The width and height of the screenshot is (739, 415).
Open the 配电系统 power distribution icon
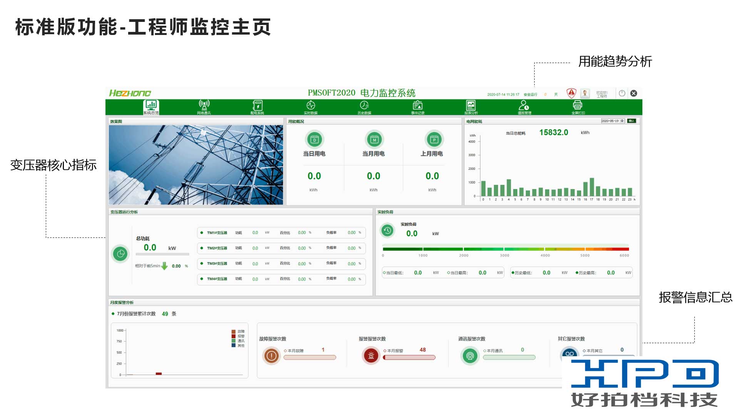[x=257, y=106]
